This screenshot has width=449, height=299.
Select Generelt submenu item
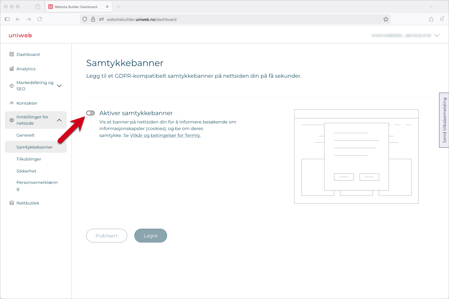coord(25,135)
